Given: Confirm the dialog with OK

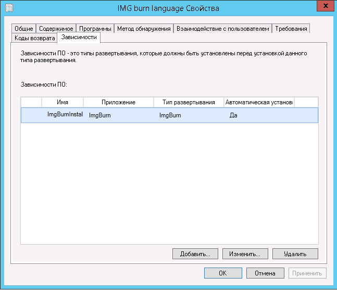Looking at the screenshot, I should [222, 273].
